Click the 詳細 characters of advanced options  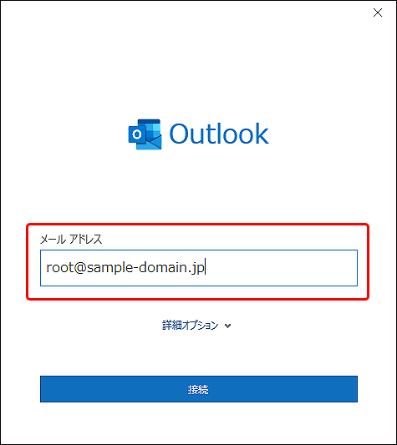coord(172,326)
